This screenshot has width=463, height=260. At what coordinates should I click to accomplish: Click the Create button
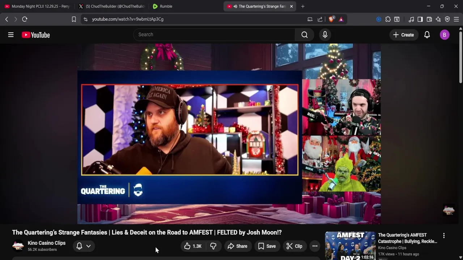click(403, 35)
